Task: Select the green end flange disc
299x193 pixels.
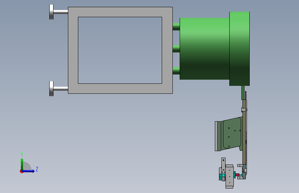Action: [239, 49]
